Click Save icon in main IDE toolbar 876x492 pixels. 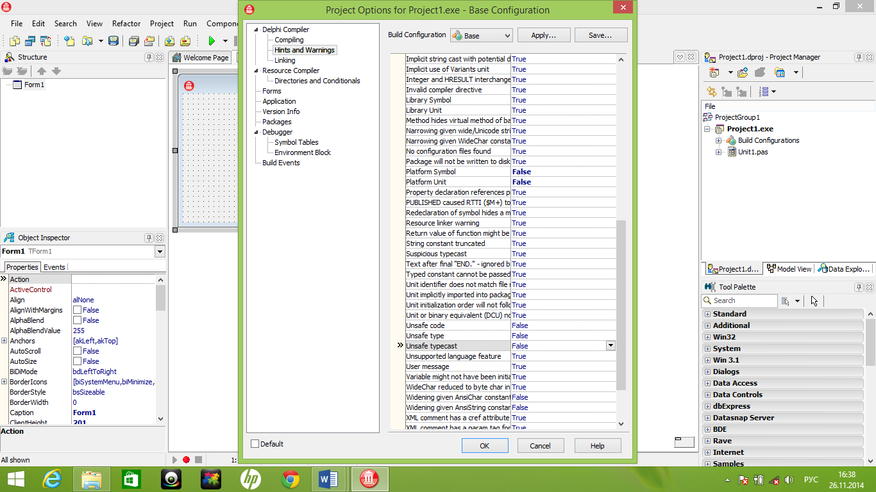coord(114,41)
